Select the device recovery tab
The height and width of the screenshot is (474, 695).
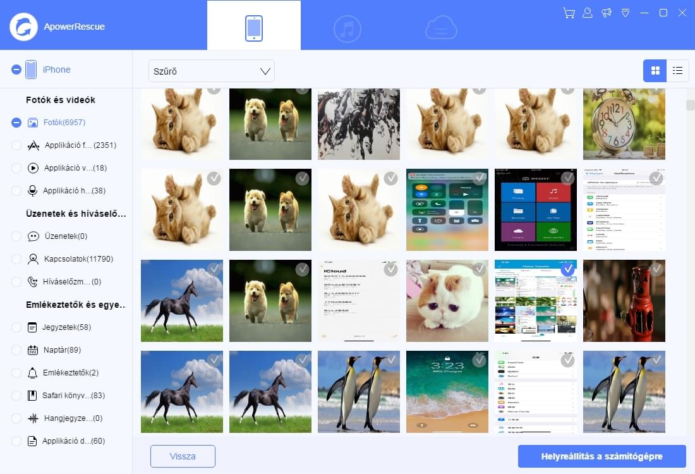[254, 28]
